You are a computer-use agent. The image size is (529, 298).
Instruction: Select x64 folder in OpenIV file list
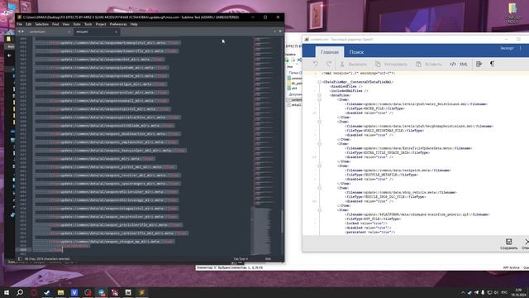pos(292,89)
